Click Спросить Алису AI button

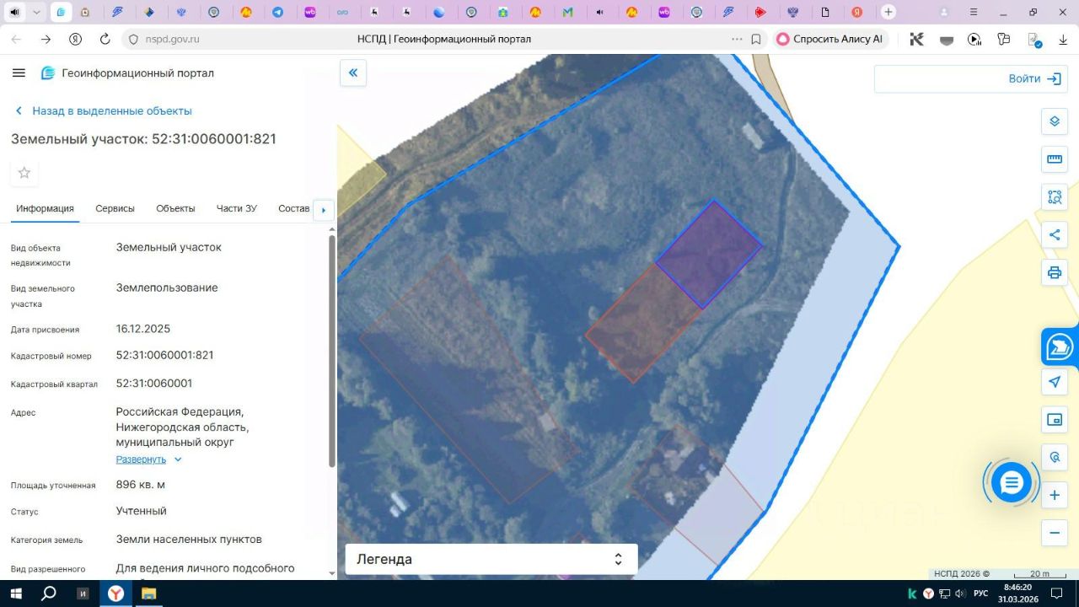pos(829,39)
